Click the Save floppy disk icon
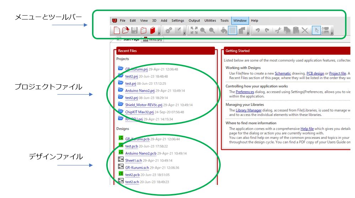The height and width of the screenshot is (198, 355). [x=135, y=31]
